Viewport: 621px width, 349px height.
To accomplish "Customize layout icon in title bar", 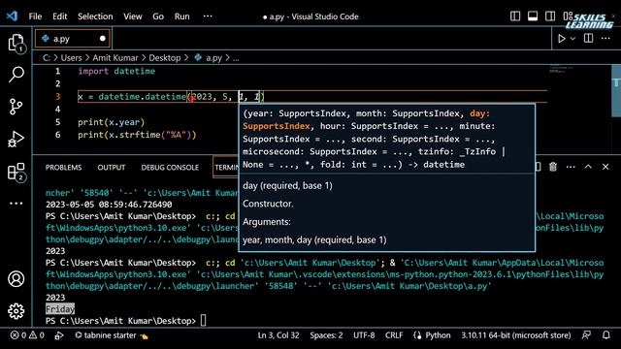I will (x=568, y=16).
